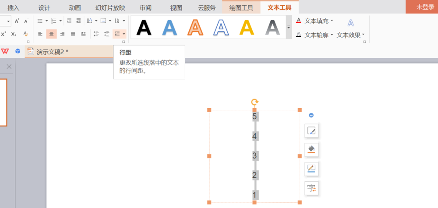
Task: Open 文本填充 dropdown arrow
Action: [332, 21]
